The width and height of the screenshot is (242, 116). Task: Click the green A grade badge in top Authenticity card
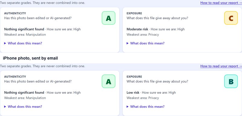(109, 18)
